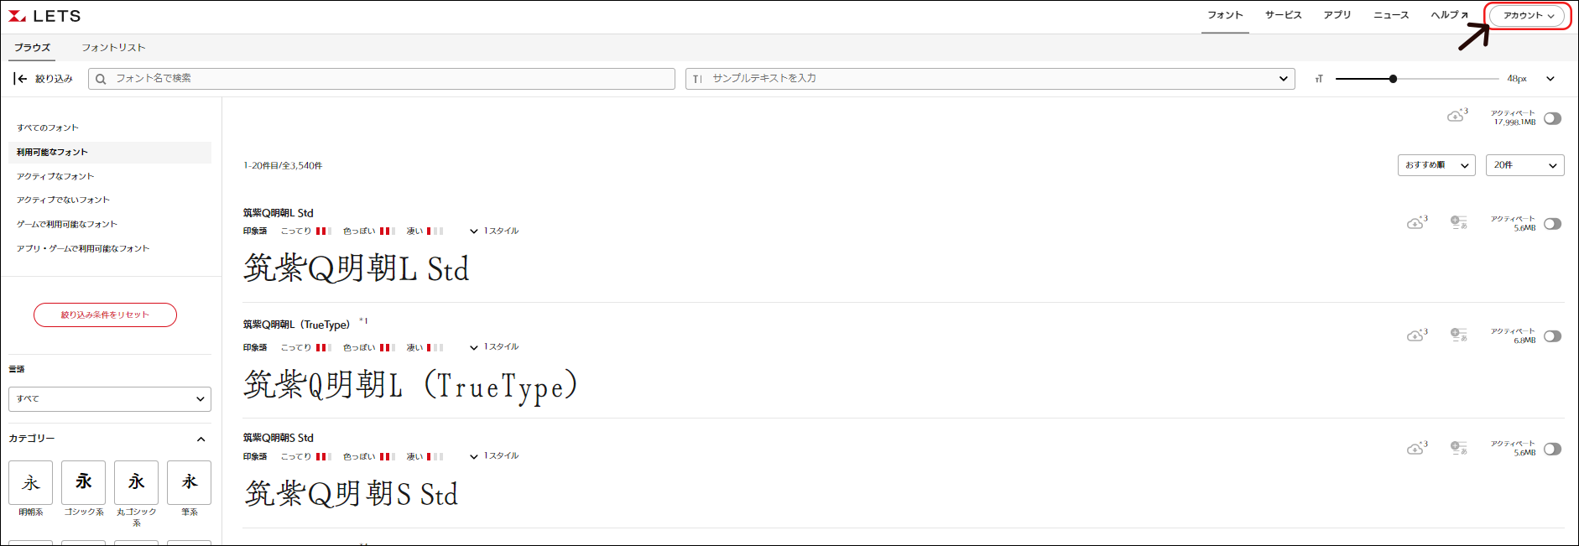
Task: Select the 明朝系 category tile
Action: click(31, 482)
